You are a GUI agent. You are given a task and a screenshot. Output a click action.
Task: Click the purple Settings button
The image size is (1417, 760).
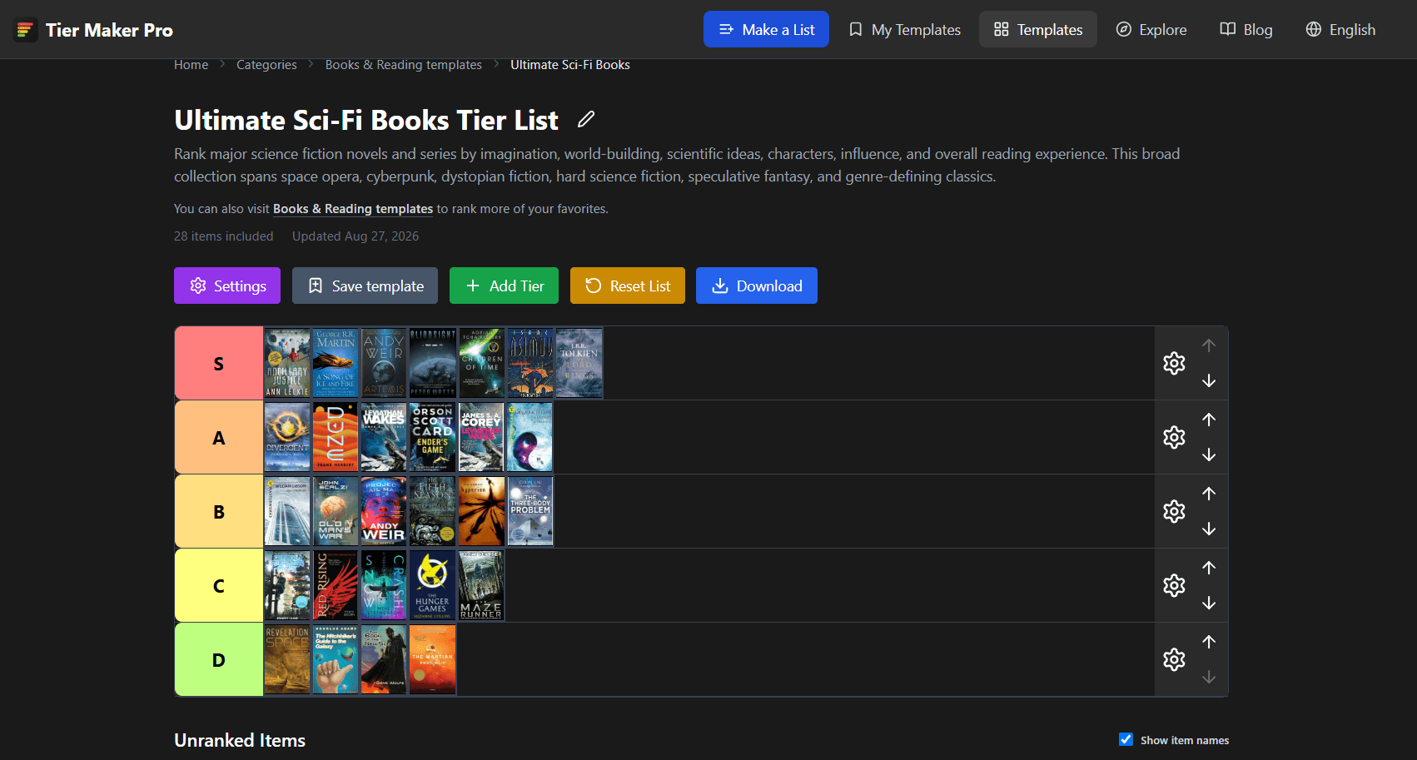click(x=227, y=286)
